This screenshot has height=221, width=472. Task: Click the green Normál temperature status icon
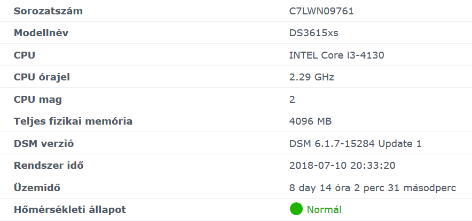point(296,209)
